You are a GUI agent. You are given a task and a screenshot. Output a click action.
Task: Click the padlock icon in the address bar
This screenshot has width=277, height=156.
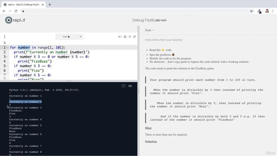coord(23,11)
